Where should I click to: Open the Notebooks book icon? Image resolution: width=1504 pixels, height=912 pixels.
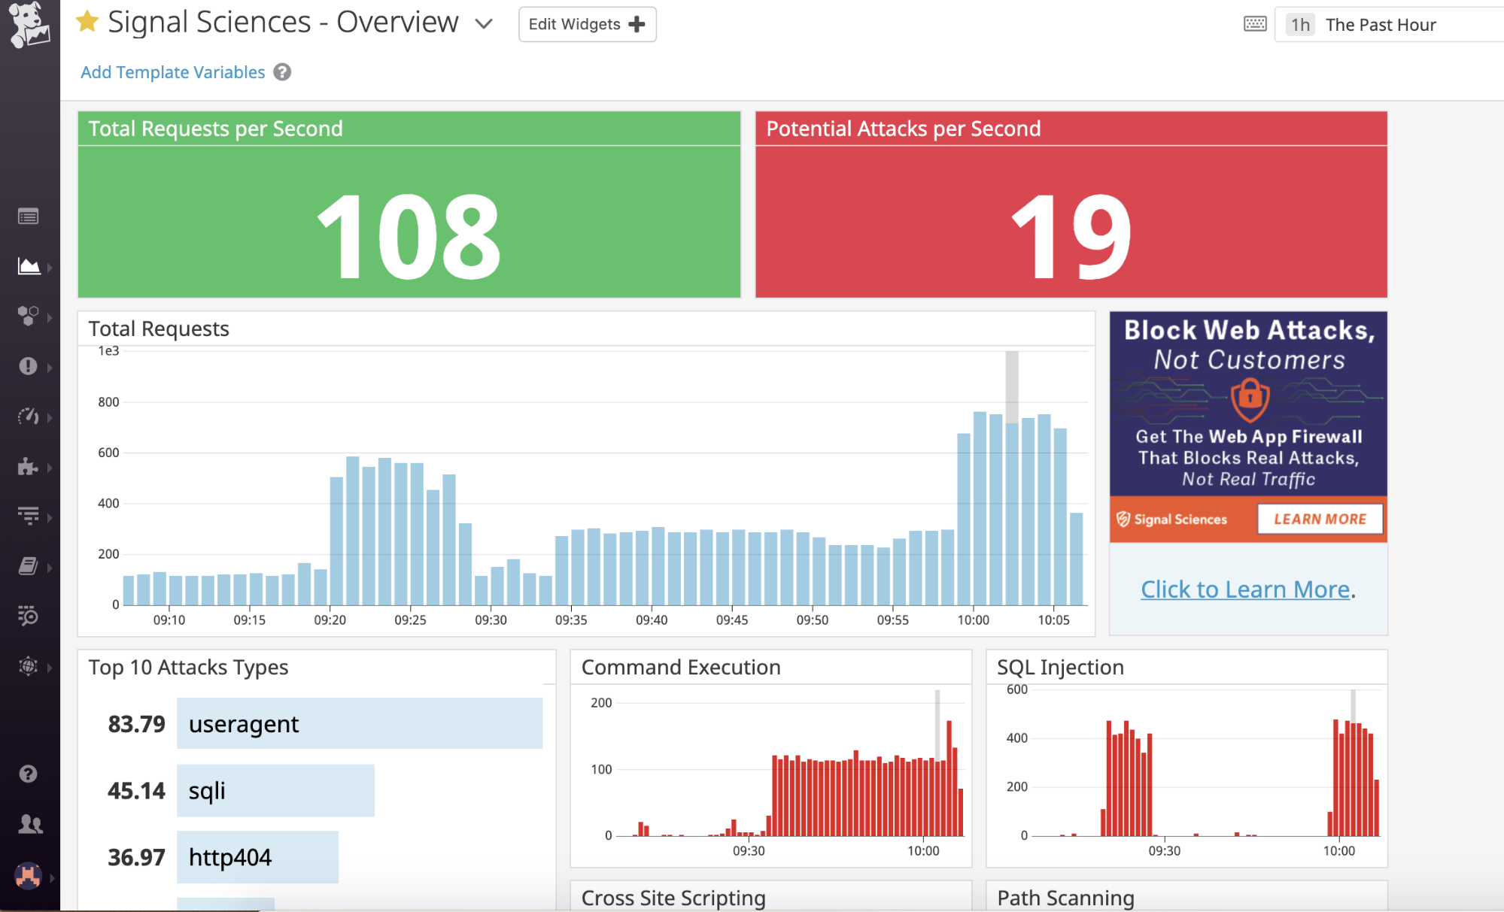coord(29,566)
